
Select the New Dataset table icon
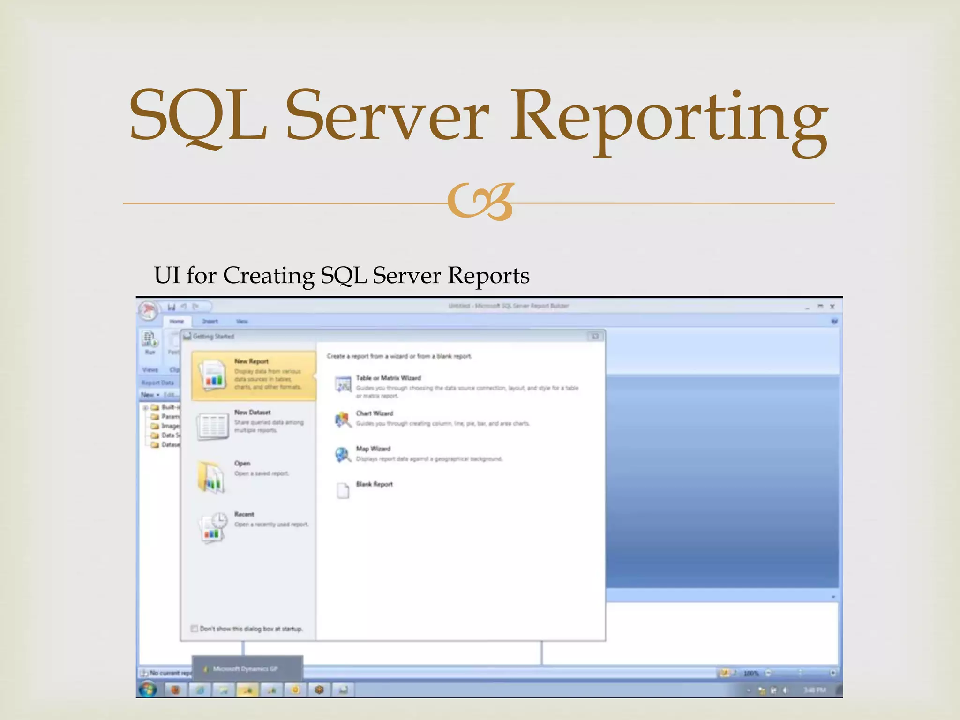(x=213, y=426)
